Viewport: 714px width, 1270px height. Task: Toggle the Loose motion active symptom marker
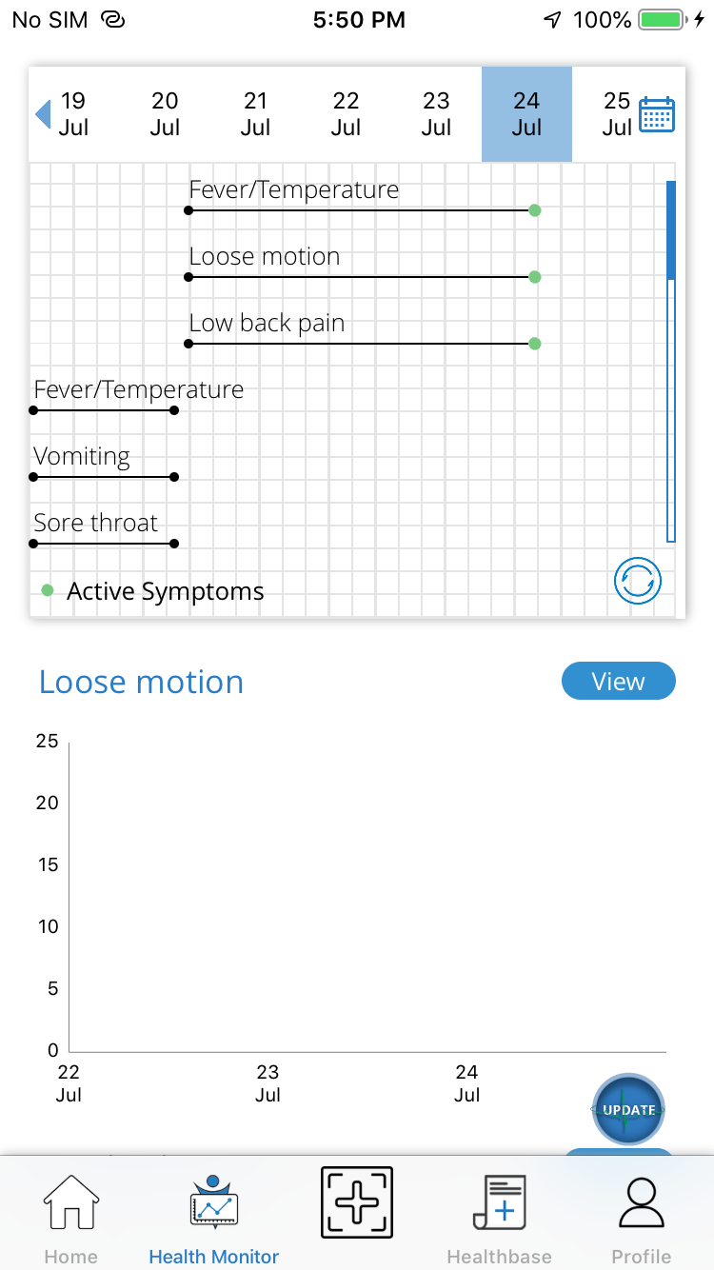tap(535, 277)
